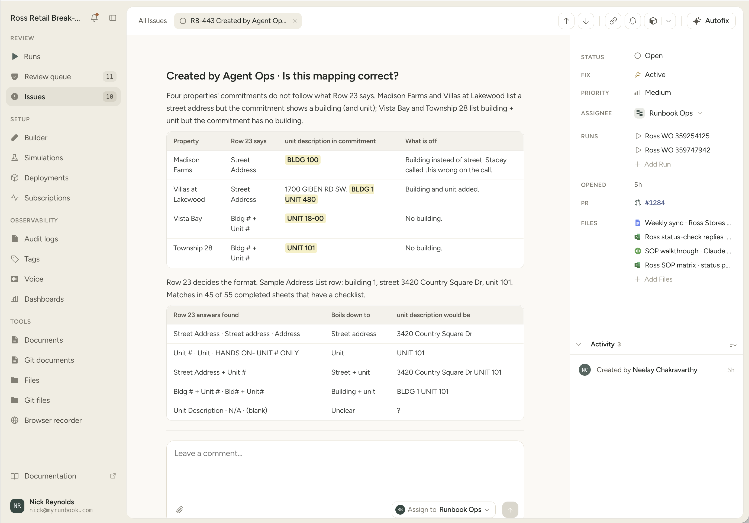The height and width of the screenshot is (523, 749).
Task: Go to next issue with down arrow
Action: point(586,21)
